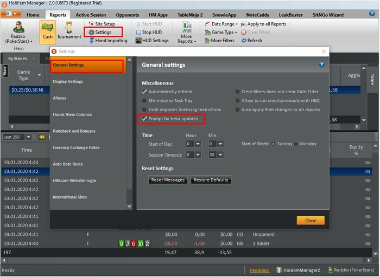
Task: Click settings category list scroll up arrow
Action: [x=129, y=60]
